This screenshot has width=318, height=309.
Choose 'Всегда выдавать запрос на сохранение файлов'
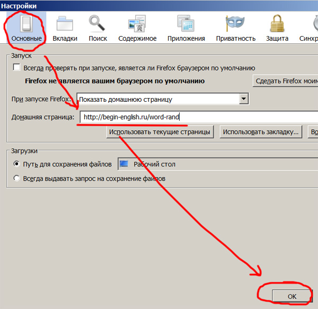coord(17,179)
